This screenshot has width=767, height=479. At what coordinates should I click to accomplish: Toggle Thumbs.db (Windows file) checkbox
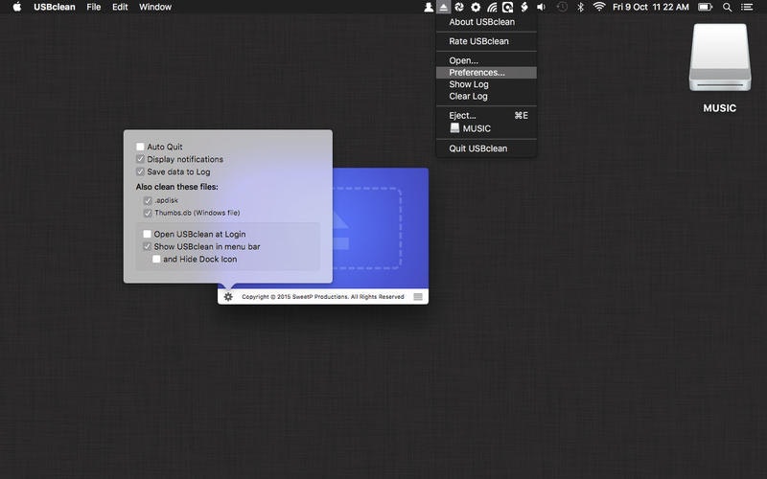click(148, 213)
